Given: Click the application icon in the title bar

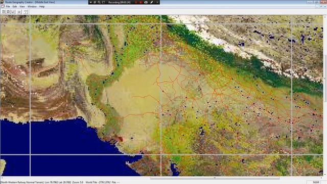Looking at the screenshot, I should pyautogui.click(x=2, y=2).
